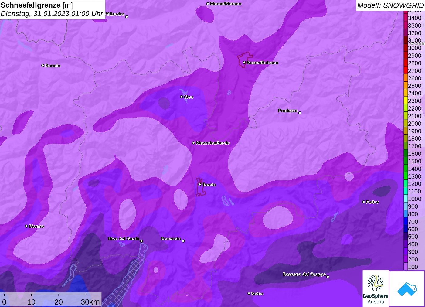
Task: Click the Bolzano city boundary outline
Action: [245, 60]
